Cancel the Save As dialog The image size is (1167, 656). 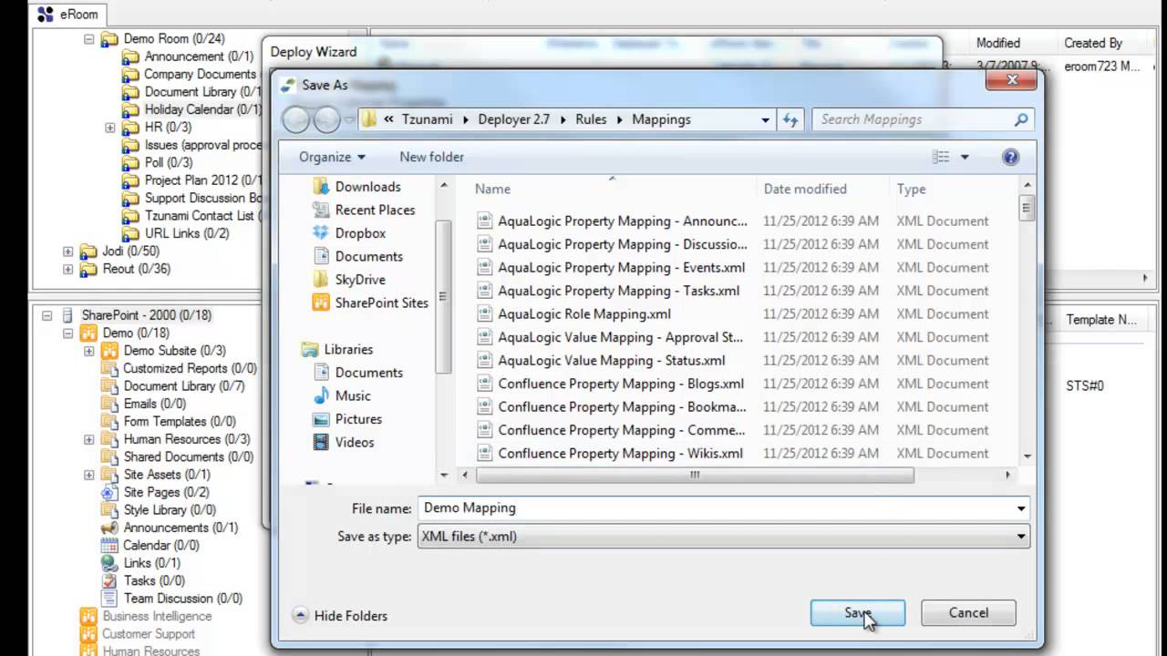[968, 613]
